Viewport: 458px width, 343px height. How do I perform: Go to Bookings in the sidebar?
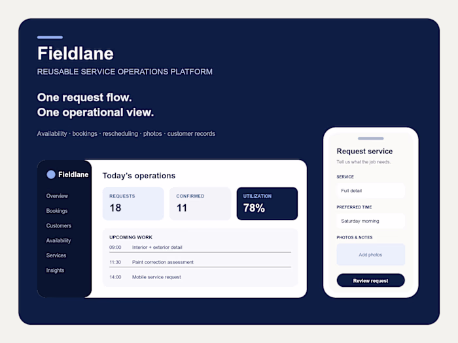pos(57,211)
